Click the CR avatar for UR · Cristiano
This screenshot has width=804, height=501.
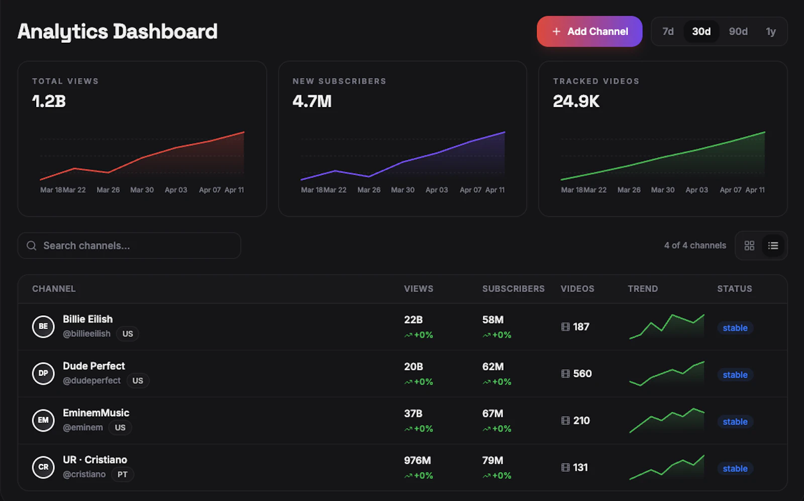pos(43,467)
